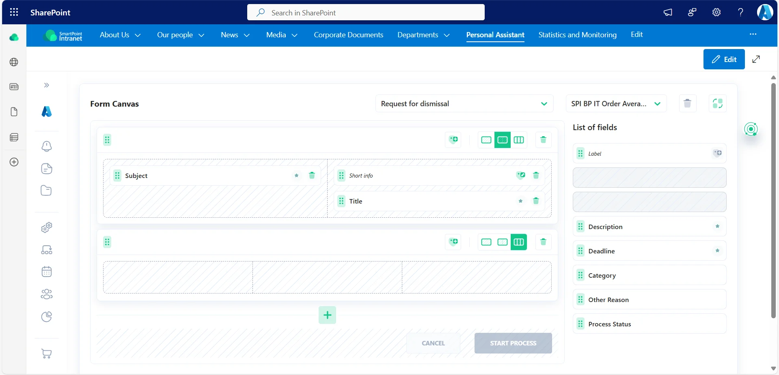Image resolution: width=779 pixels, height=375 pixels.
Task: Set second row to two-column layout
Action: 502,242
